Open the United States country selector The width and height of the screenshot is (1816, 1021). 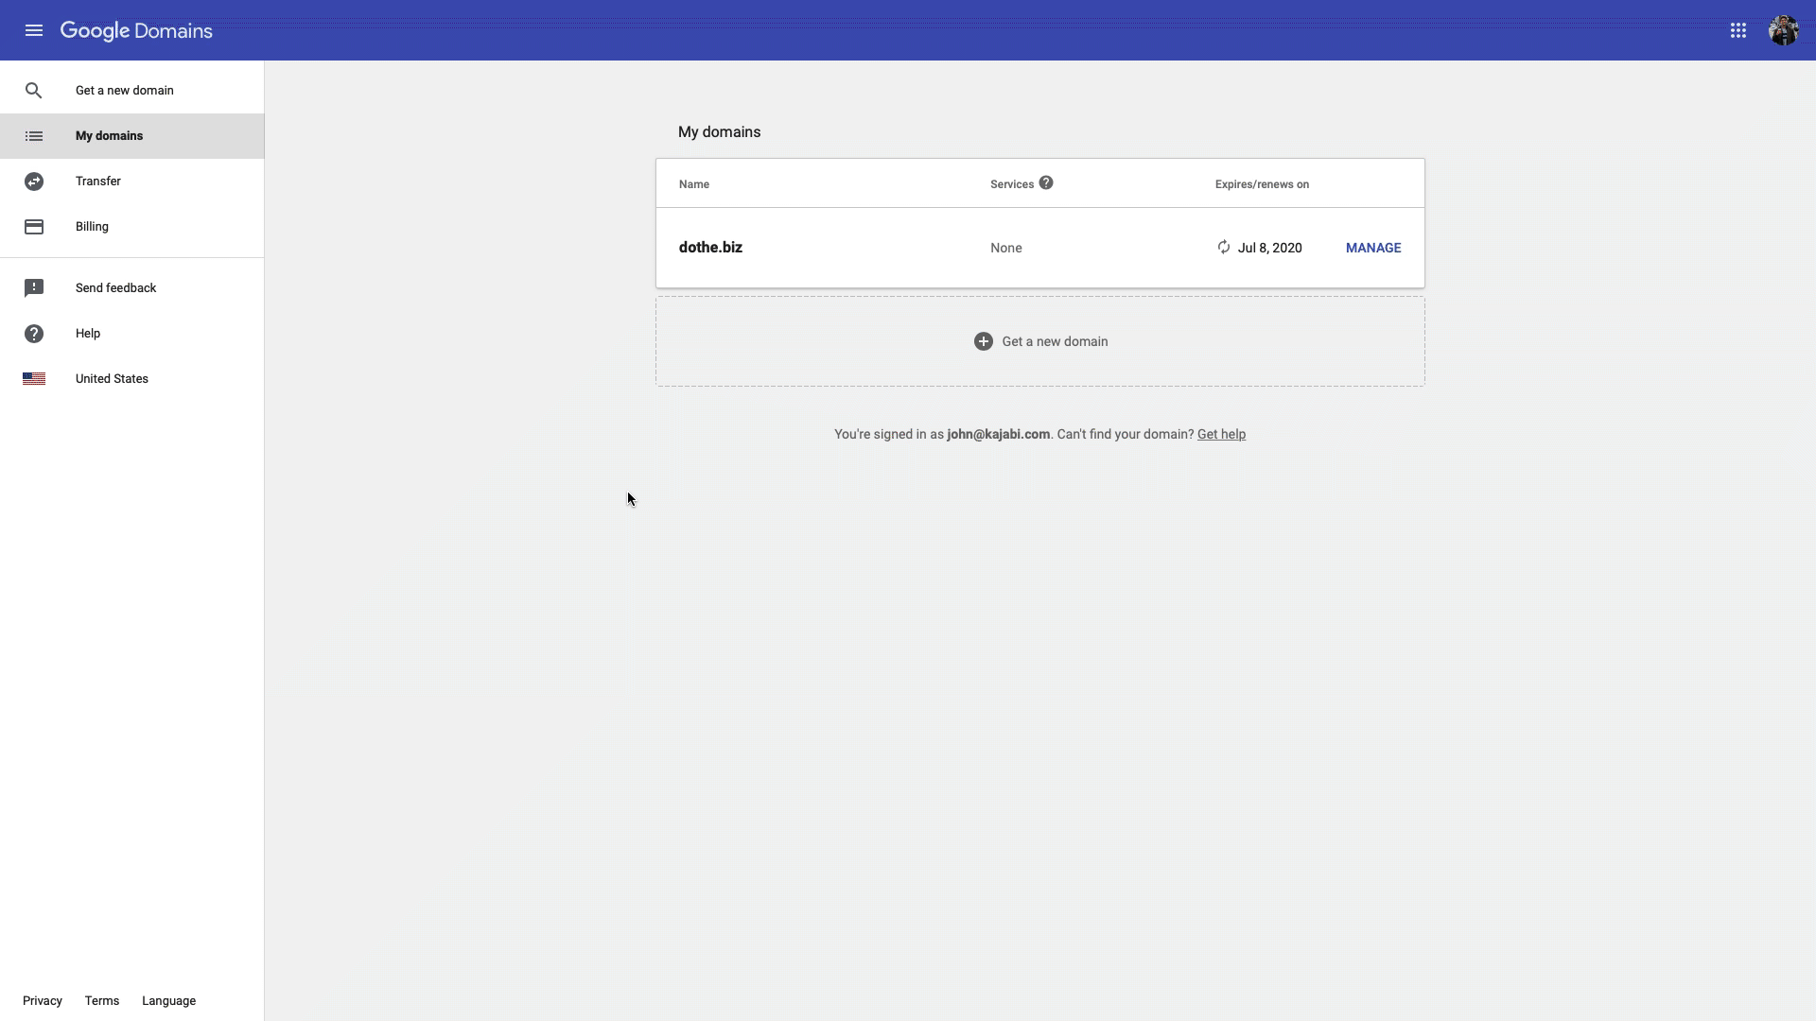112,379
